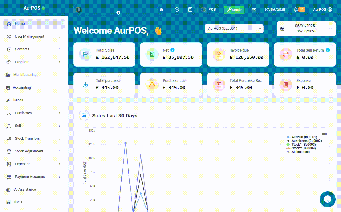This screenshot has height=212, width=341.
Task: Click cart icon beside Sales Last 30 Days
Action: point(84,116)
